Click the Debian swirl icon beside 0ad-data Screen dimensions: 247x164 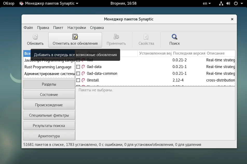[x=83, y=67]
